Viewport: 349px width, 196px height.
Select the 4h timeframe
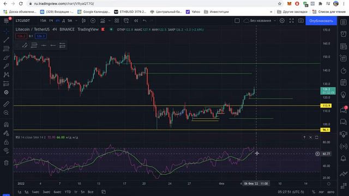(x=58, y=21)
